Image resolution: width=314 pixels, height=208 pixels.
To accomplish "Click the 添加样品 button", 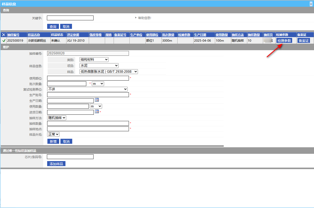I will [x=56, y=164].
